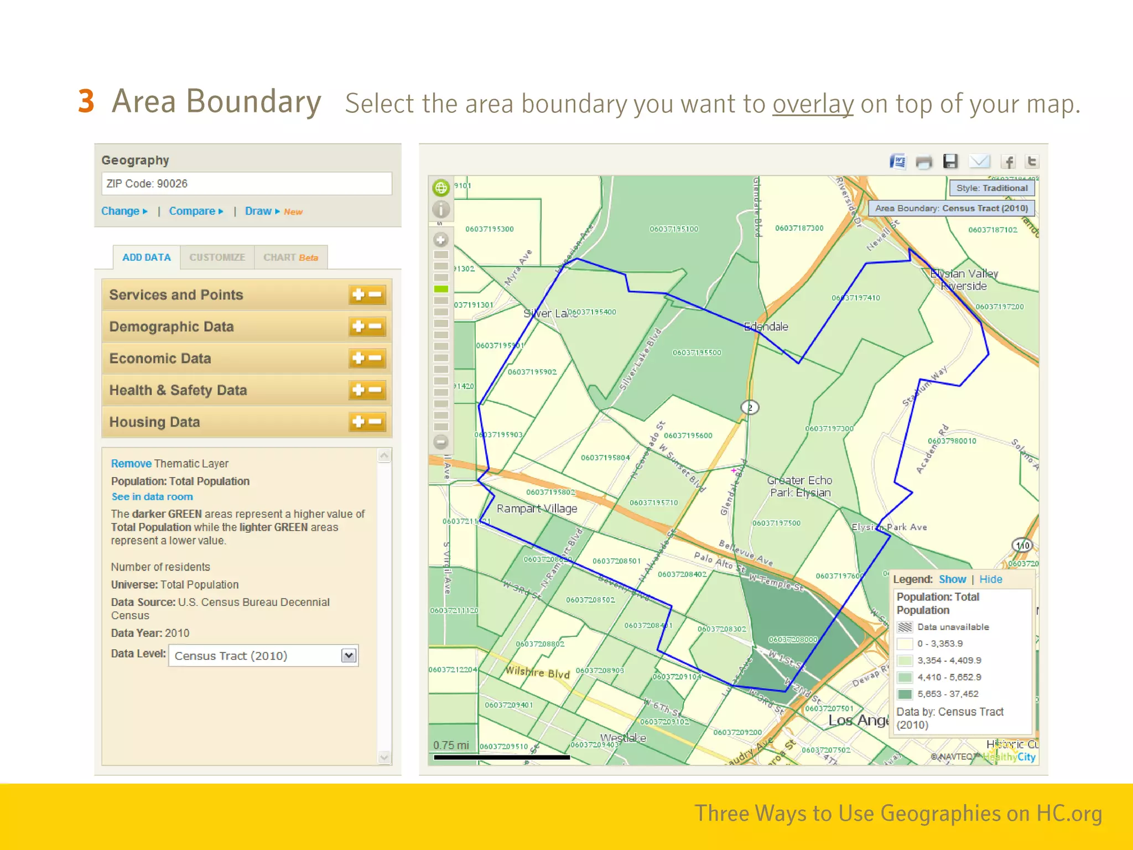Click the print map icon
Viewport: 1133px width, 850px height.
[923, 162]
